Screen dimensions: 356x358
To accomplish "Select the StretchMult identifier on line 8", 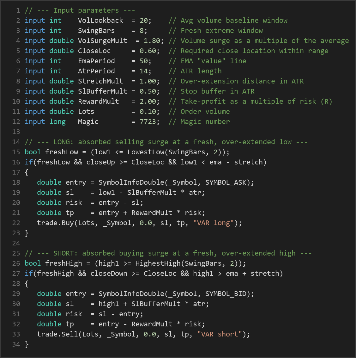I will click(x=100, y=81).
